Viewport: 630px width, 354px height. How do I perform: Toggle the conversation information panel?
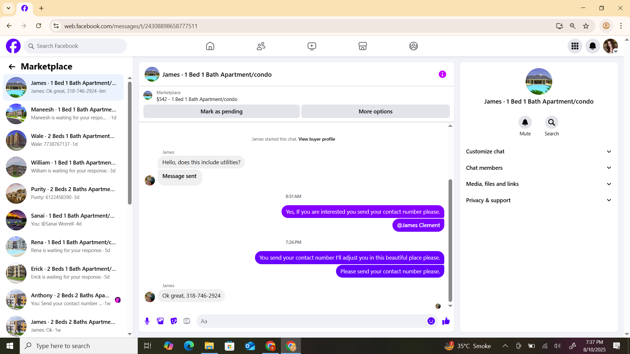442,74
